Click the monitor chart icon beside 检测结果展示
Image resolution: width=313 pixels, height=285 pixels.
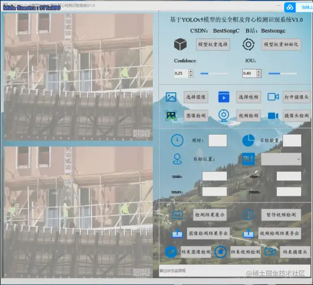(x=177, y=215)
